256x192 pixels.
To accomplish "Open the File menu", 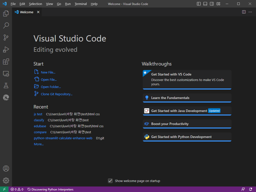I will point(13,4).
